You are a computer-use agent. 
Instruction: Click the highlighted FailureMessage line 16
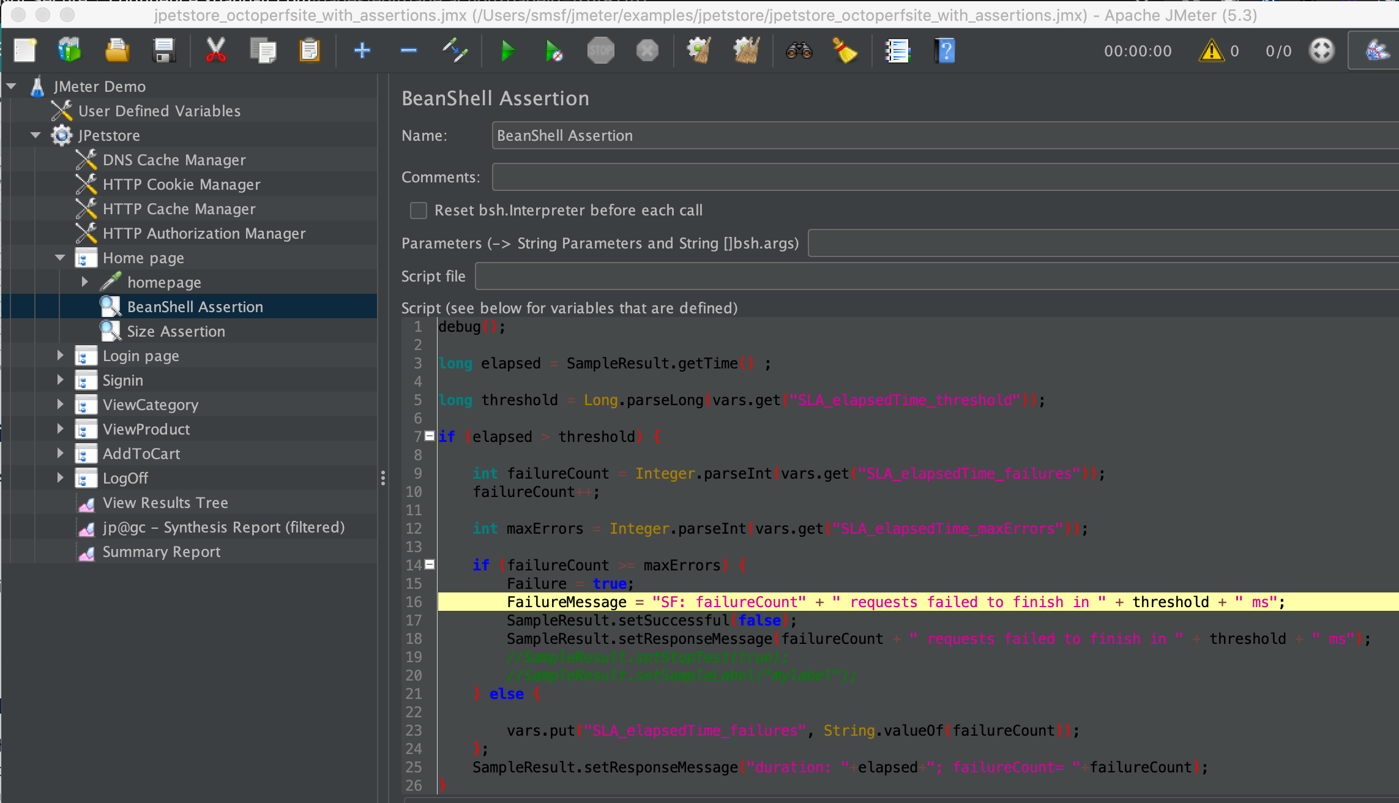tap(918, 602)
